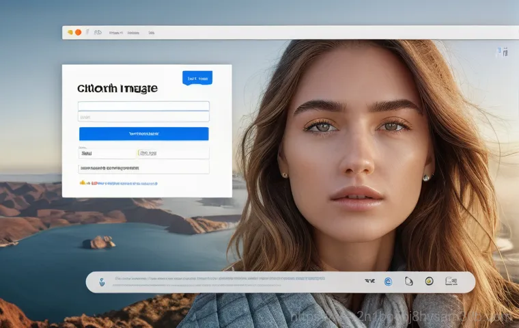Click the small black text icon in bottom bar
This screenshot has height=328, width=519.
(x=370, y=281)
